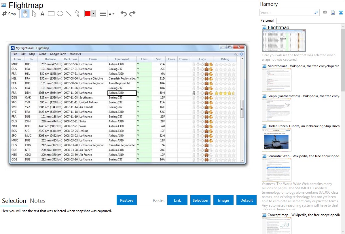Sort by the Distance column header

50,59
